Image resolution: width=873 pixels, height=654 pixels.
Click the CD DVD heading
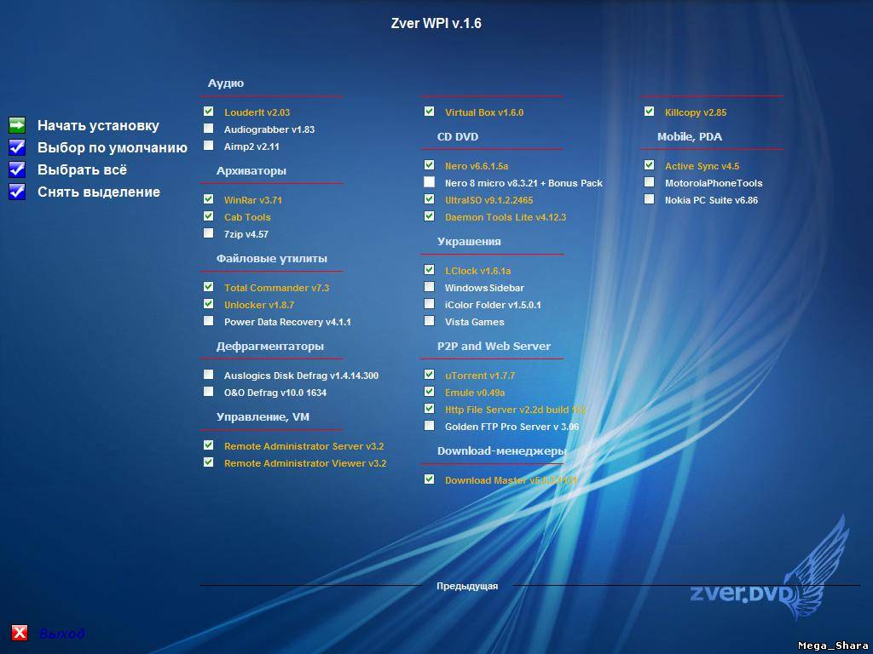pyautogui.click(x=458, y=137)
